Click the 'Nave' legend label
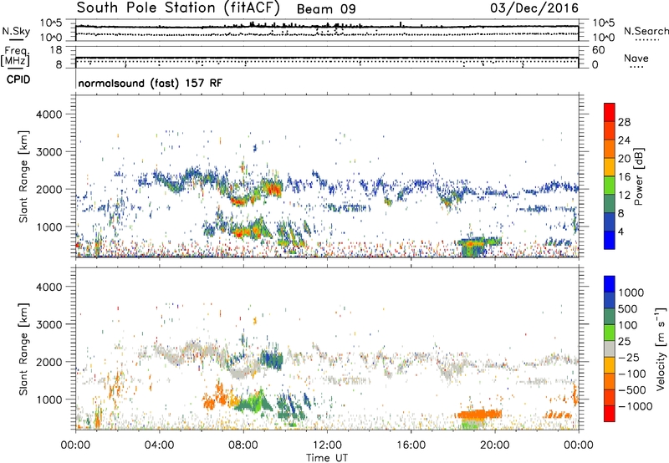This screenshot has height=463, width=669. point(636,59)
